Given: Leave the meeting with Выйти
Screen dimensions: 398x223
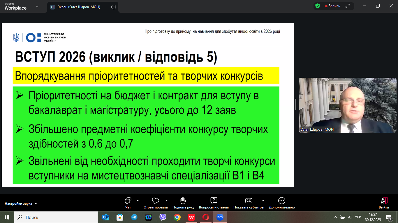Looking at the screenshot, I should [x=384, y=203].
